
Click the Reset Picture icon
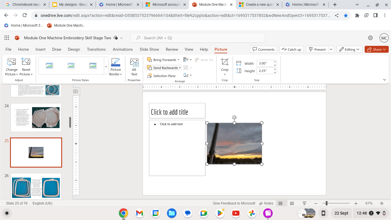click(26, 62)
